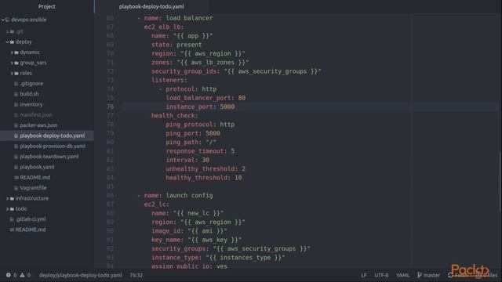Switch to the Project panel tab
This screenshot has width=502, height=282.
[47, 6]
